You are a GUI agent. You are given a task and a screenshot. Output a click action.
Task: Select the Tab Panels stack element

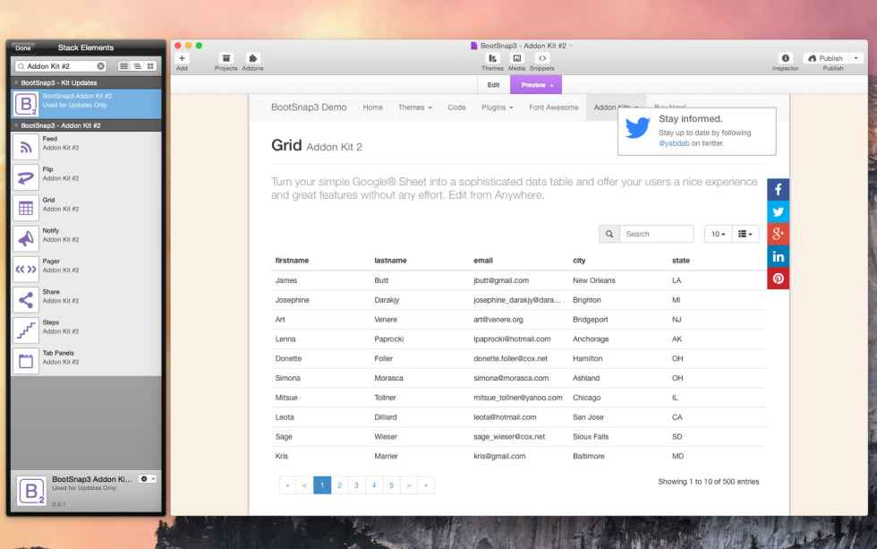[x=86, y=361]
